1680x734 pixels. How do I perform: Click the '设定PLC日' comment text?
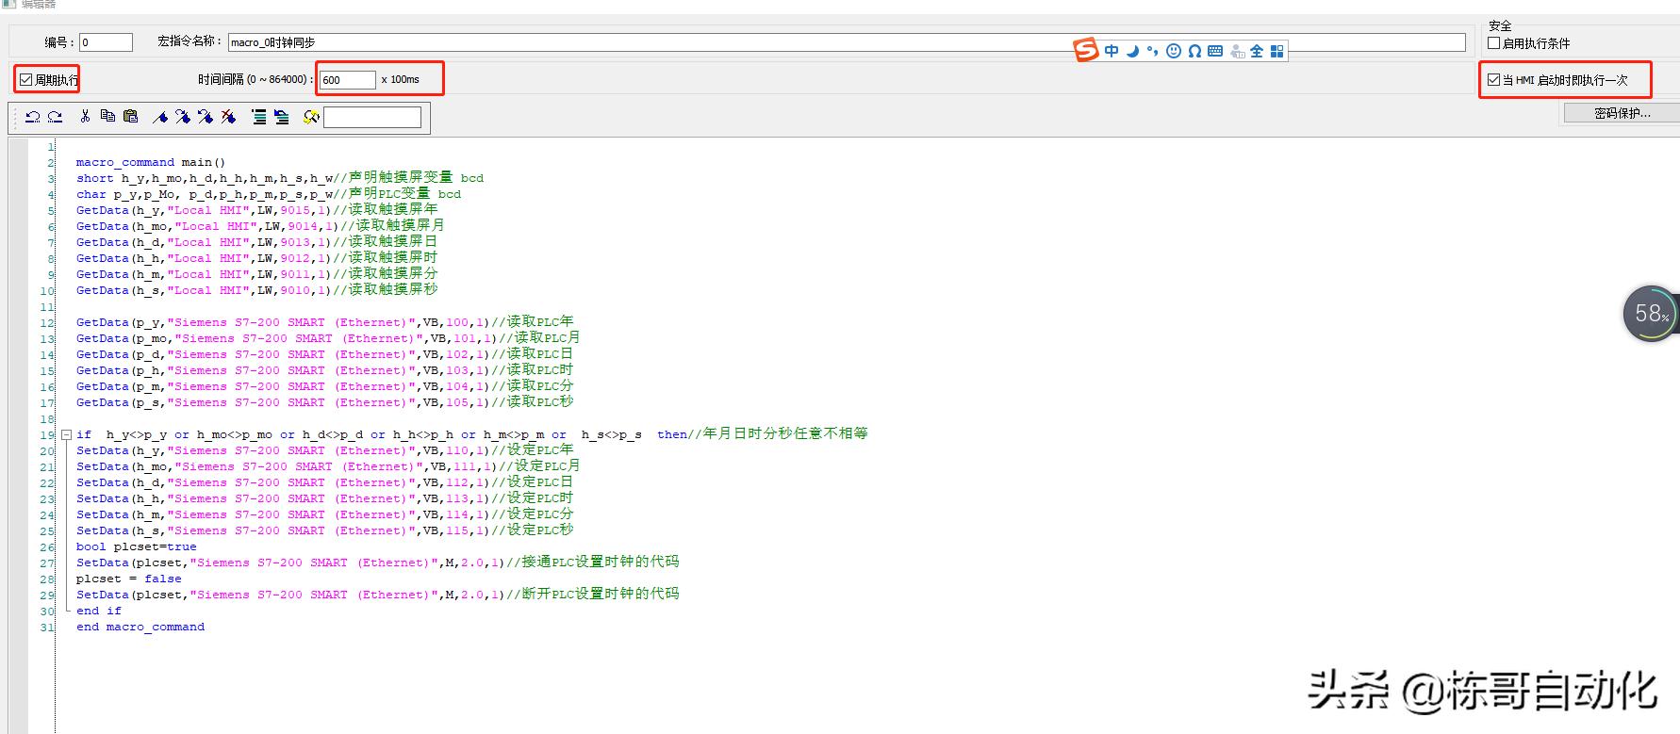[x=539, y=481]
